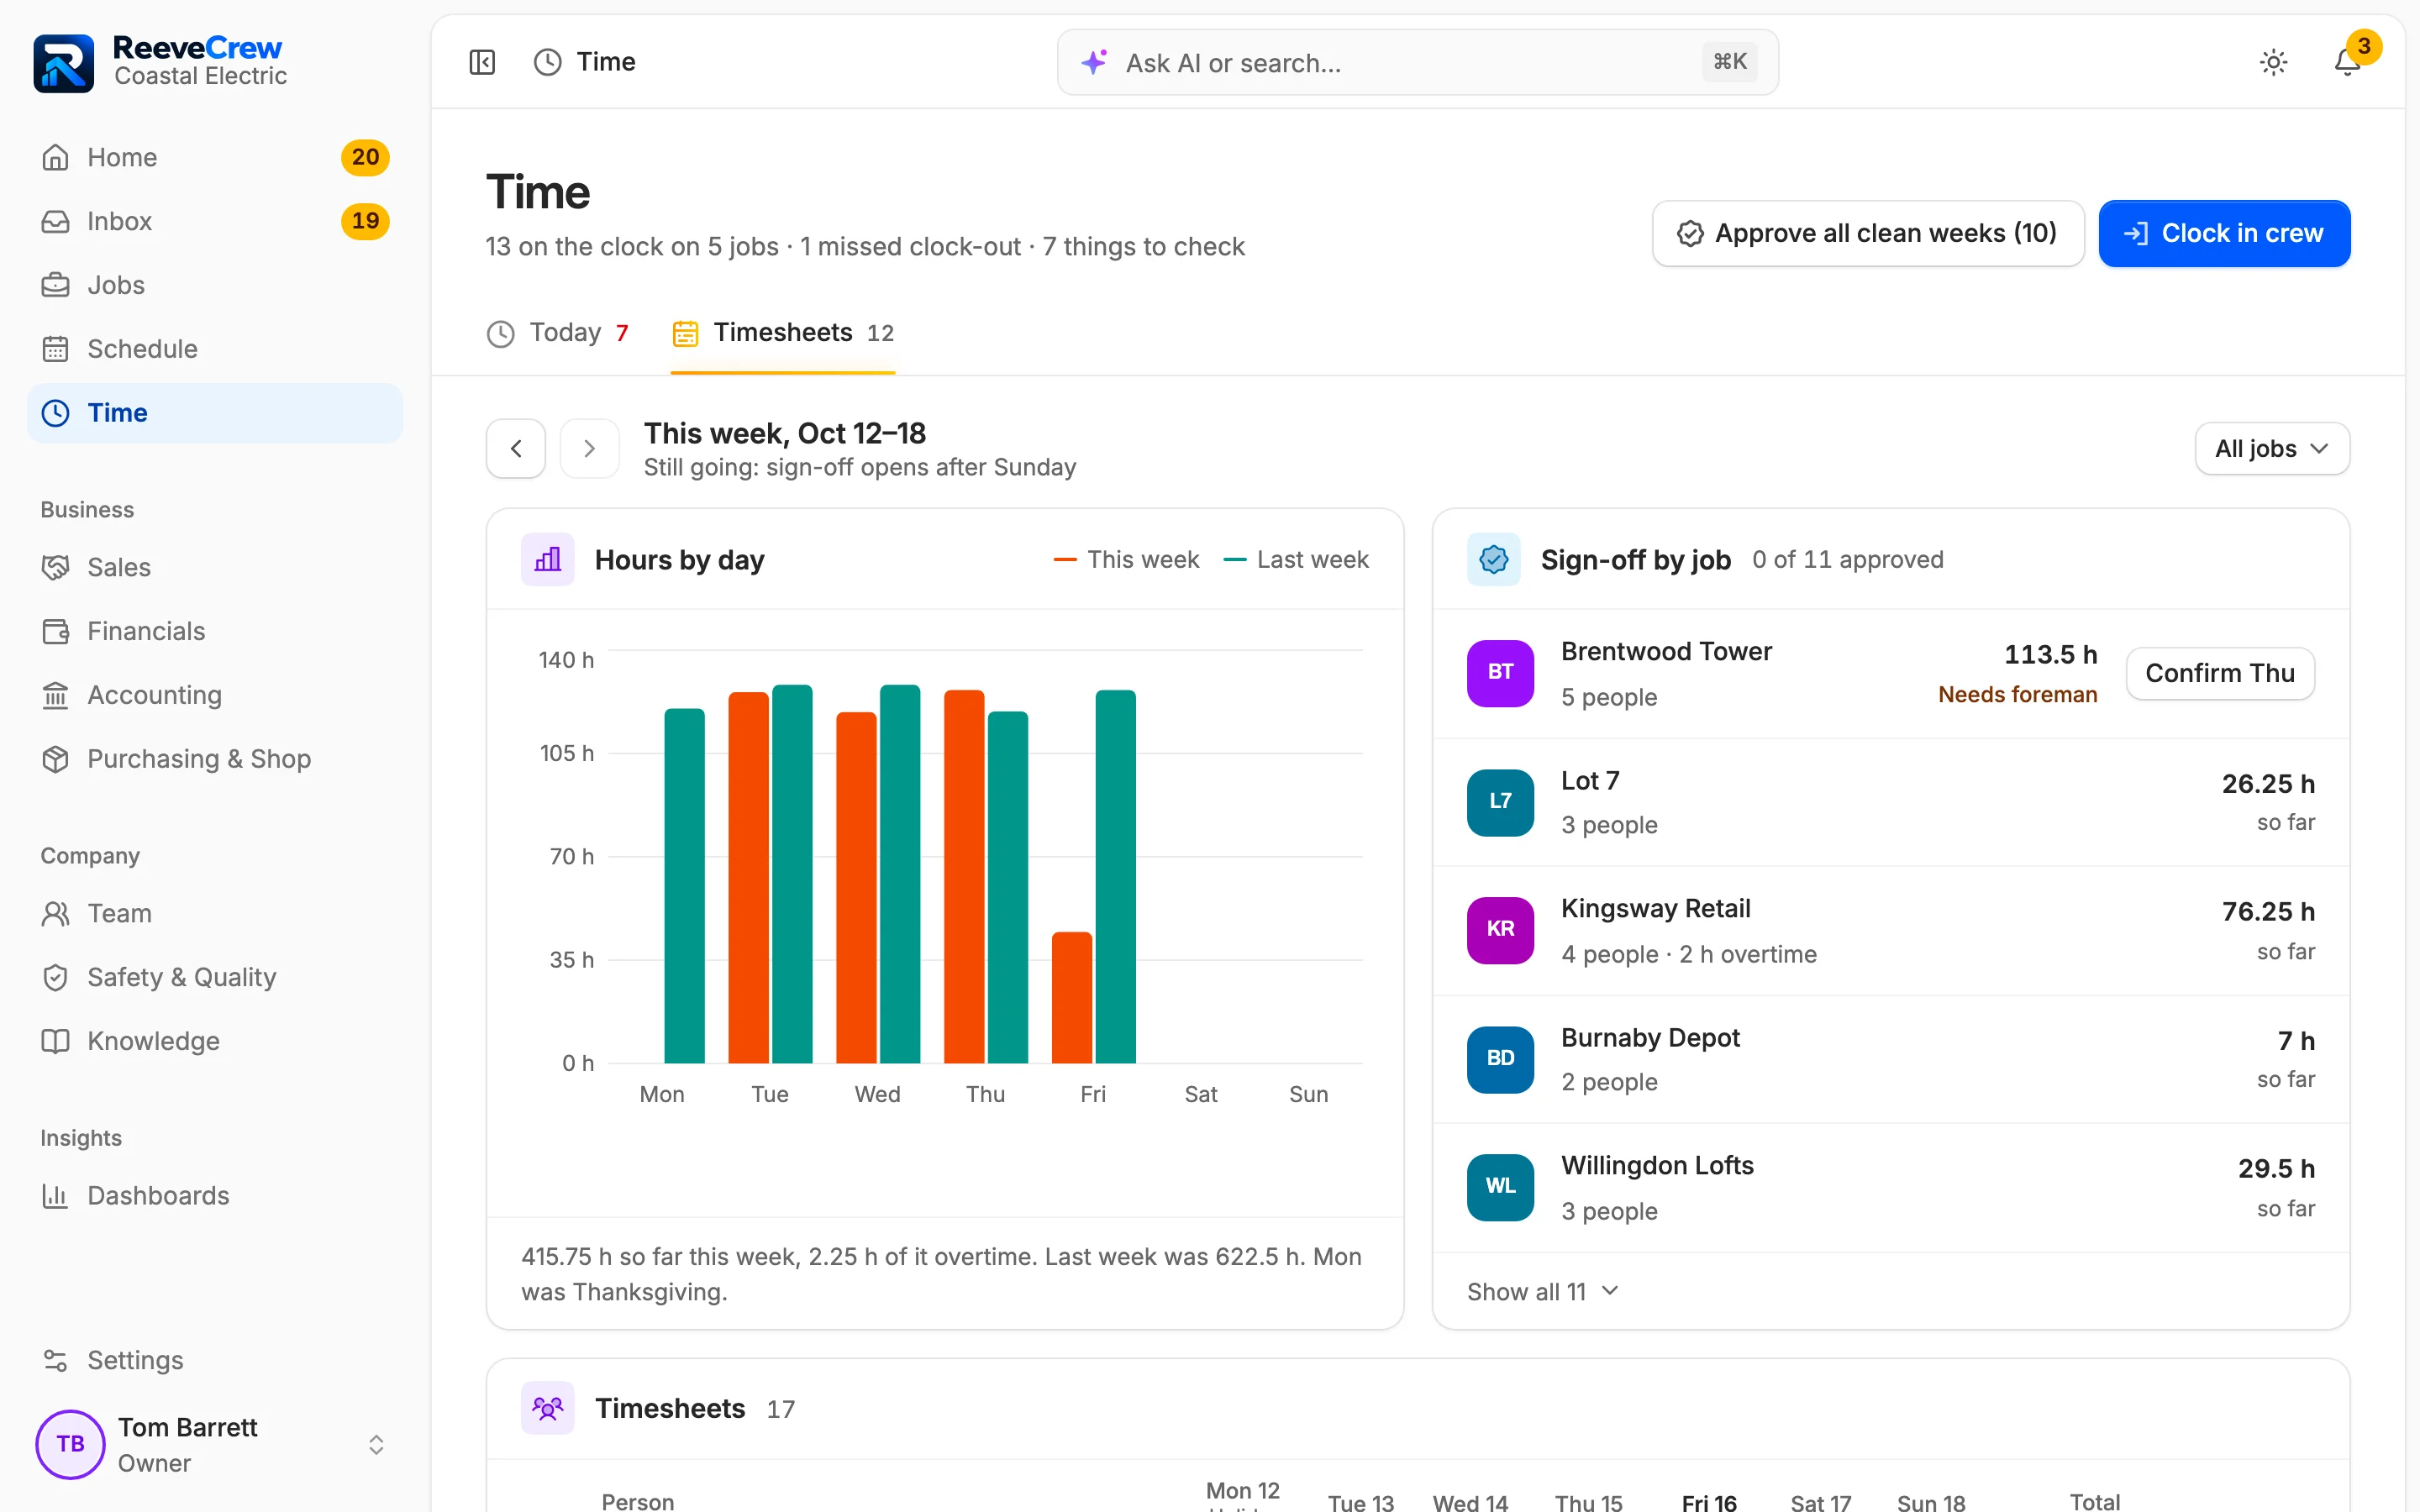Click the Safety & Quality shield icon
The image size is (2420, 1512).
click(55, 977)
